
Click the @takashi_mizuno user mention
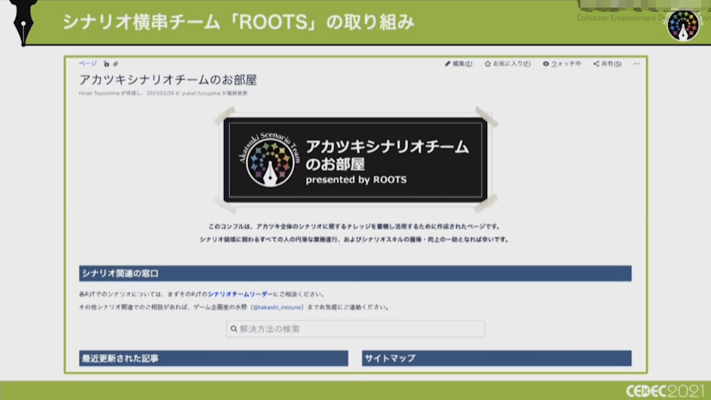click(277, 307)
